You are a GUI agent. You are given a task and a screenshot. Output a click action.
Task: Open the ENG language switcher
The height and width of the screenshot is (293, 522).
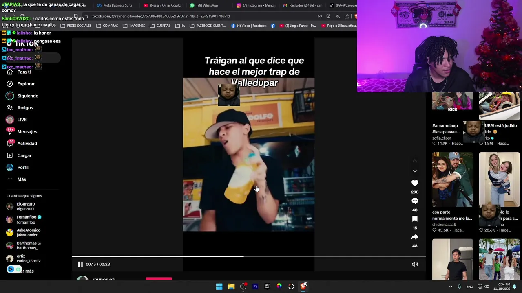pyautogui.click(x=470, y=286)
